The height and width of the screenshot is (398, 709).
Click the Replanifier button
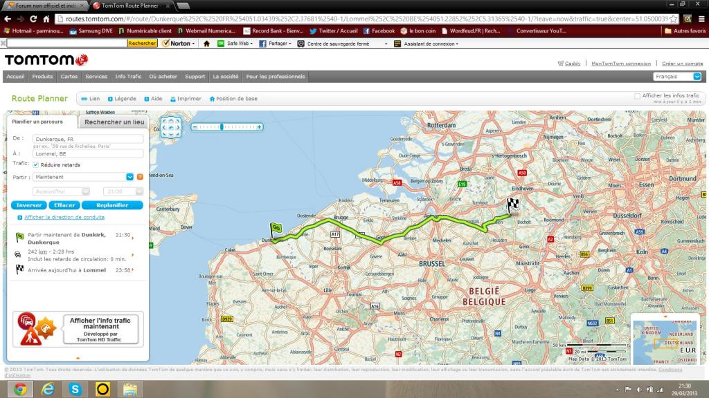pos(112,205)
